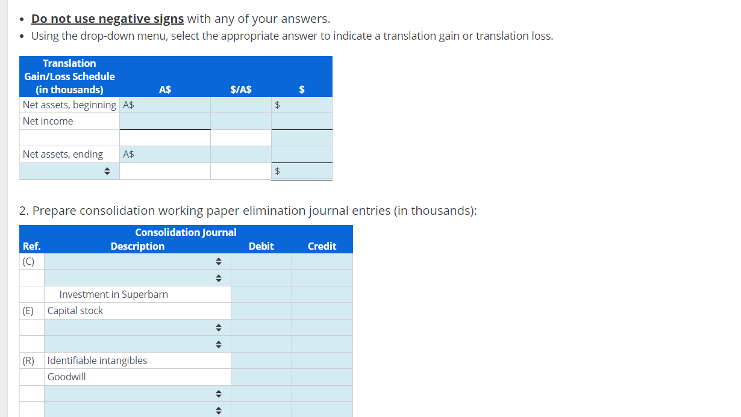Click the Credit field beside Capital stock

coord(322,310)
